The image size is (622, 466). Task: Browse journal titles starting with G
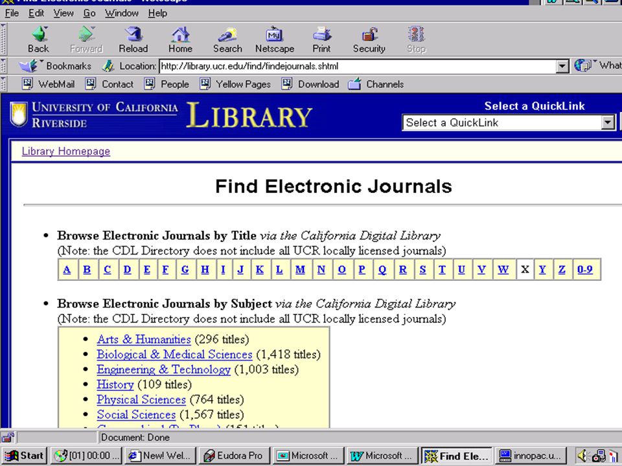[x=185, y=269]
